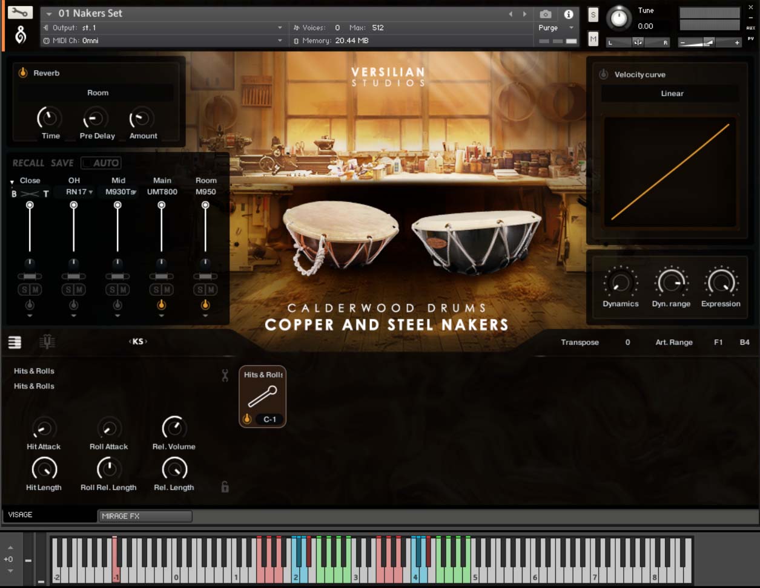Click the wrench icon beside Hits & Rolls list
Viewport: 760px width, 588px height.
tap(225, 375)
